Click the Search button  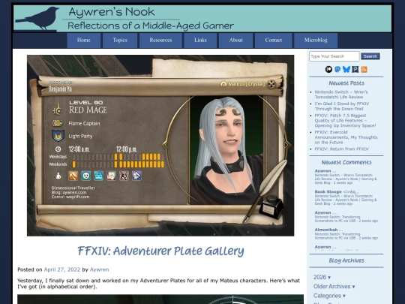(x=370, y=56)
